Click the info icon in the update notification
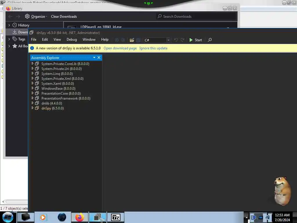Image resolution: width=297 pixels, height=223 pixels. [x=32, y=48]
